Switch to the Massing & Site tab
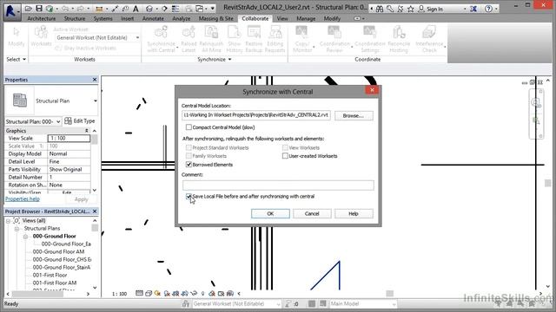 216,18
